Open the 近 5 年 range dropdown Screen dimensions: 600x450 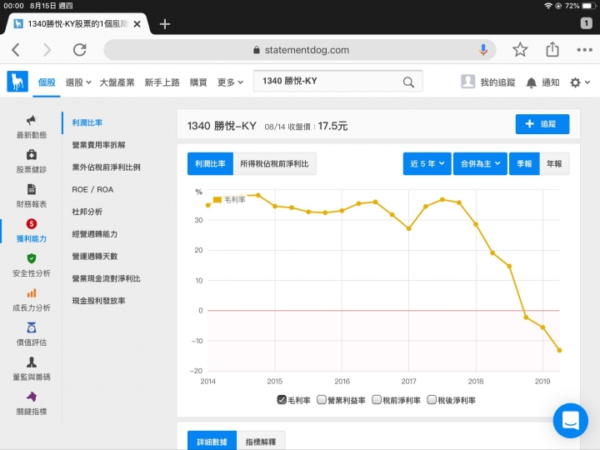coord(427,164)
